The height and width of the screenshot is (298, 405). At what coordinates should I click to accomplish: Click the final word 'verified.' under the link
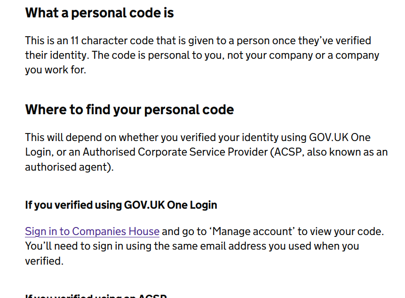tap(44, 260)
